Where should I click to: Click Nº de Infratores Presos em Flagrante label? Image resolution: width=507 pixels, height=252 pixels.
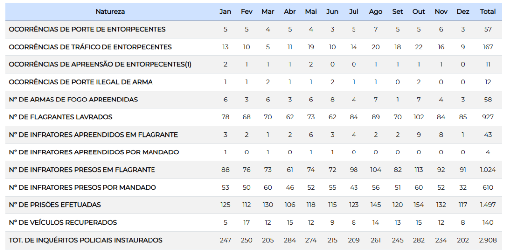[82, 170]
